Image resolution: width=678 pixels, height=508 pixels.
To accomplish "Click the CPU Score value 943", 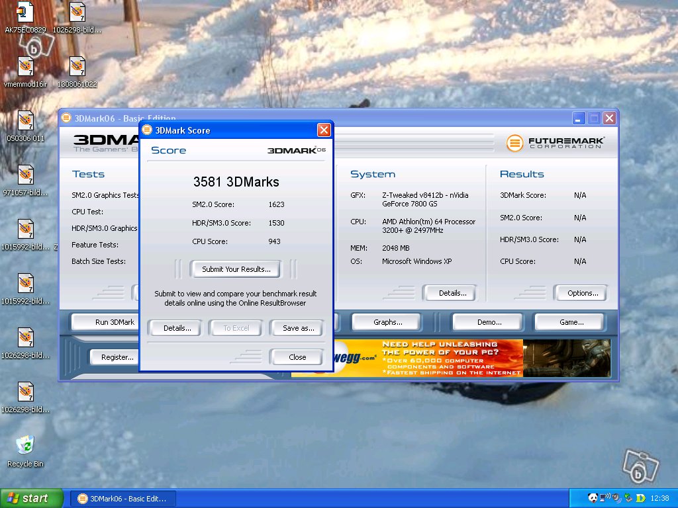I will coord(274,241).
